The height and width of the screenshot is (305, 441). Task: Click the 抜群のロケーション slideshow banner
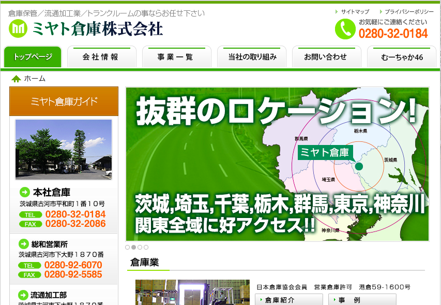277,164
